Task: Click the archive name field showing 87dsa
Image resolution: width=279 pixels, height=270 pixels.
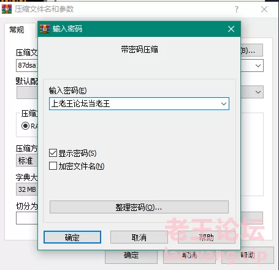Action: pos(27,66)
